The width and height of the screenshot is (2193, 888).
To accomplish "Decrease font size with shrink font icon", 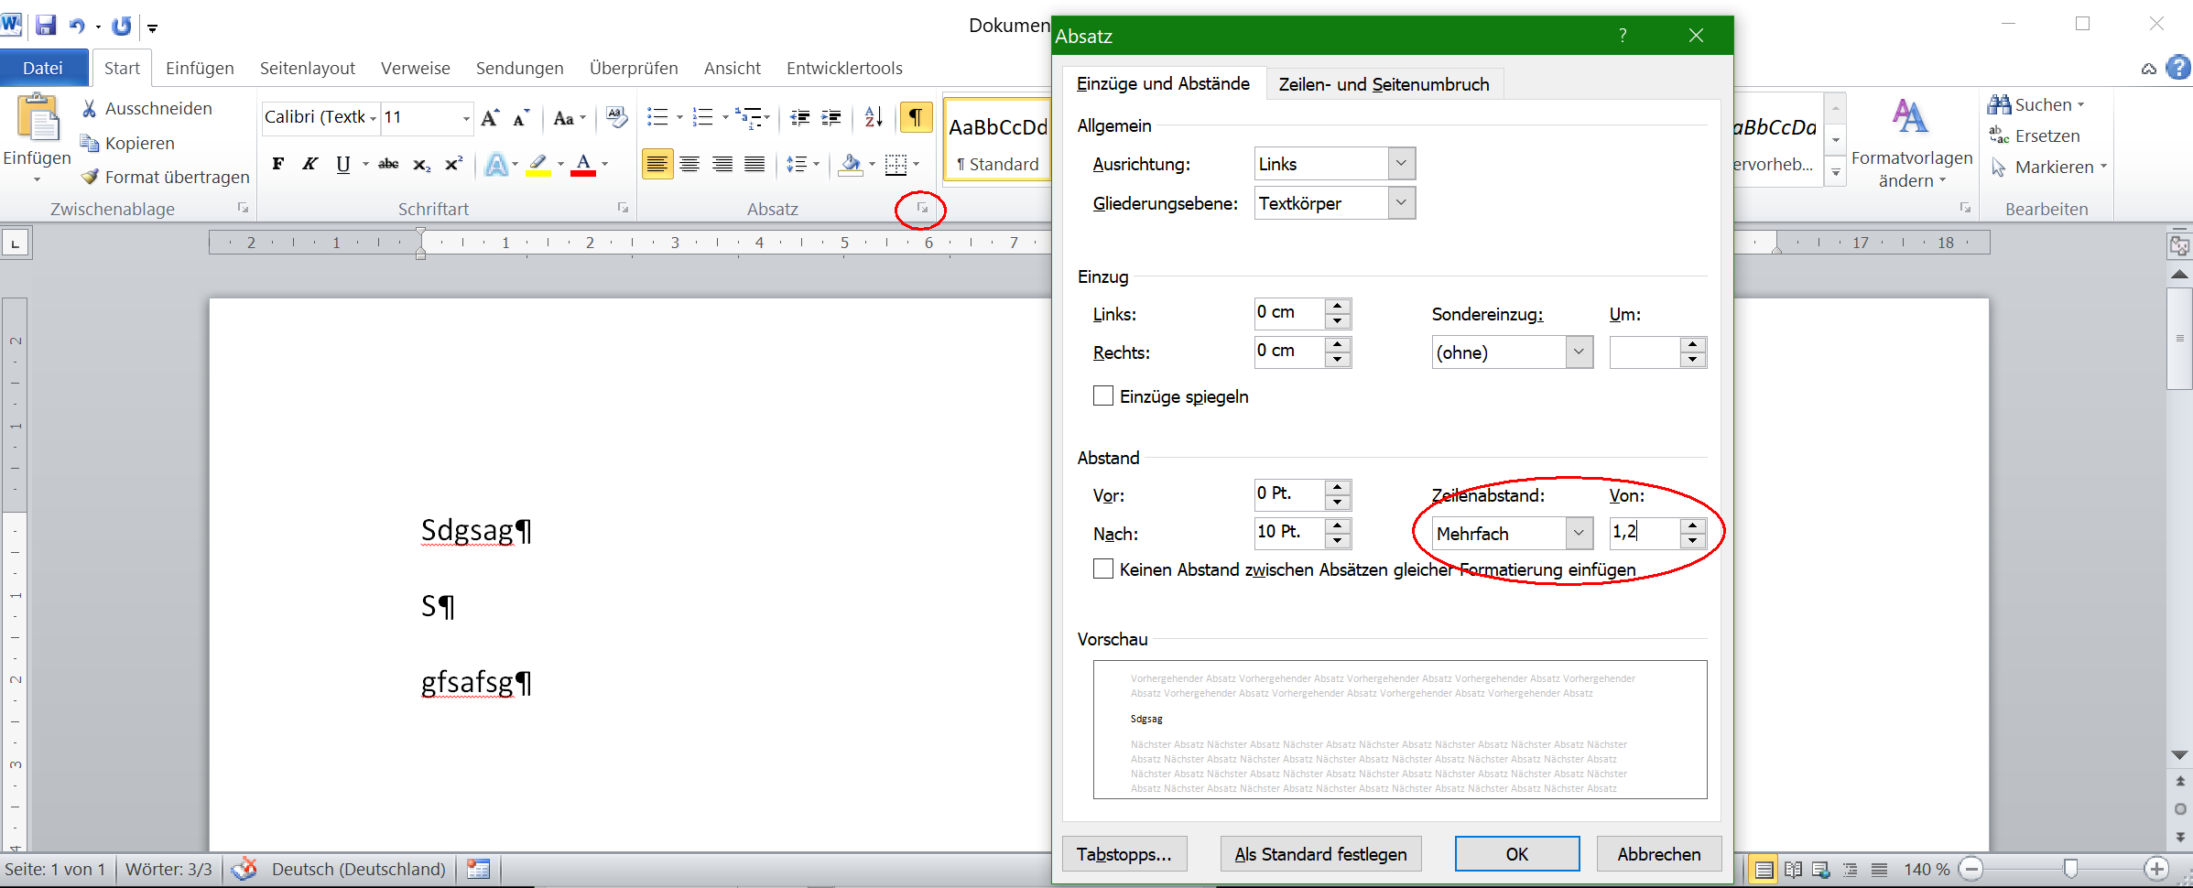I will pyautogui.click(x=521, y=117).
